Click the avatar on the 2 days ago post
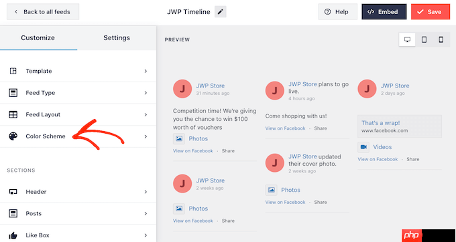The height and width of the screenshot is (242, 456). tap(367, 89)
